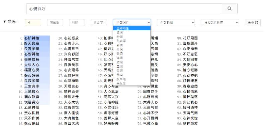The width and height of the screenshot is (268, 126).
Task: Click result 4 美景良辰
Action: pos(32,60)
